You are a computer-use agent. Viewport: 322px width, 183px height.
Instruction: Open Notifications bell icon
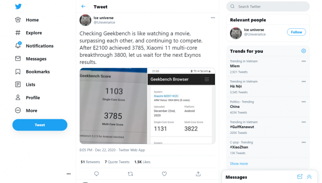coord(18,45)
